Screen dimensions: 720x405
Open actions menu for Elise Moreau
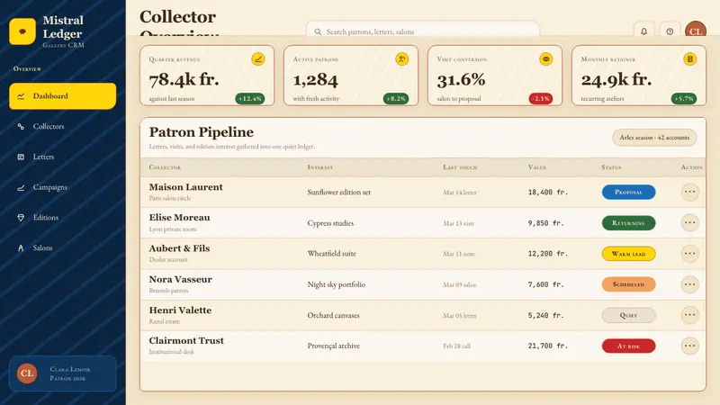[689, 222]
